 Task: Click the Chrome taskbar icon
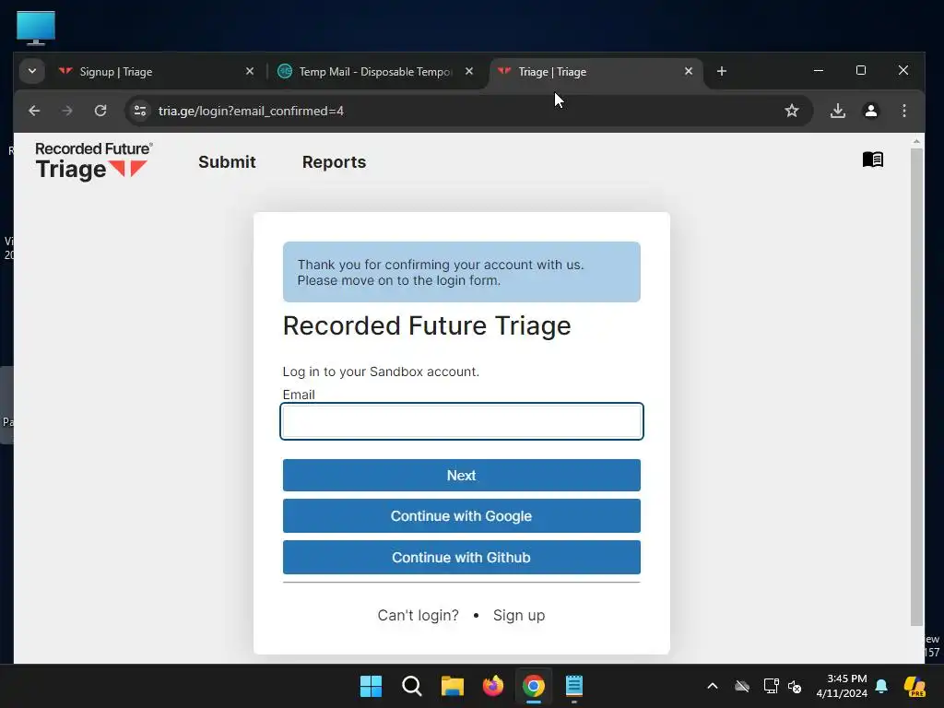(x=534, y=686)
